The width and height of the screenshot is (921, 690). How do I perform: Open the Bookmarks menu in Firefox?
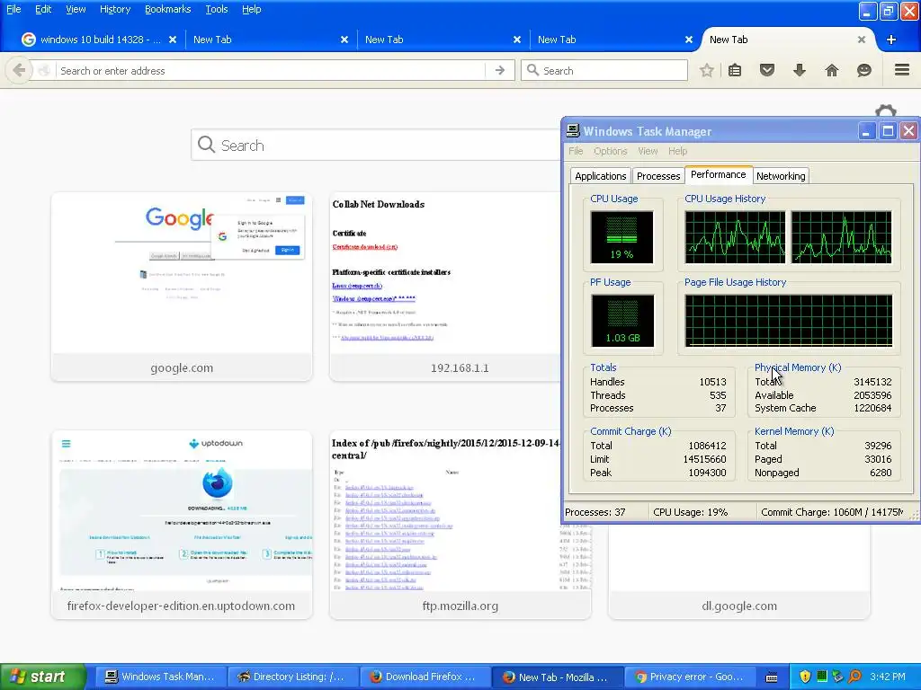pos(167,9)
